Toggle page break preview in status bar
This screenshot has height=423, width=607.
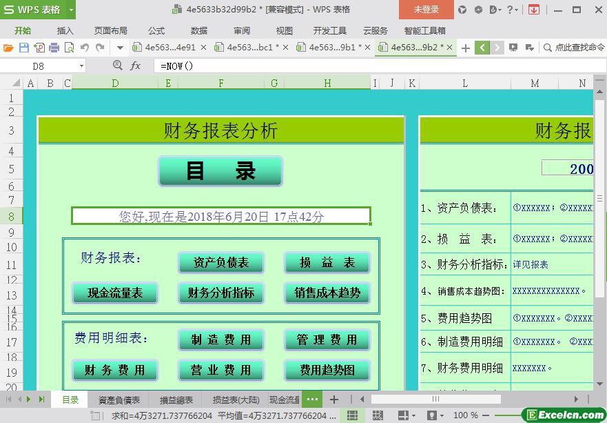coord(378,415)
